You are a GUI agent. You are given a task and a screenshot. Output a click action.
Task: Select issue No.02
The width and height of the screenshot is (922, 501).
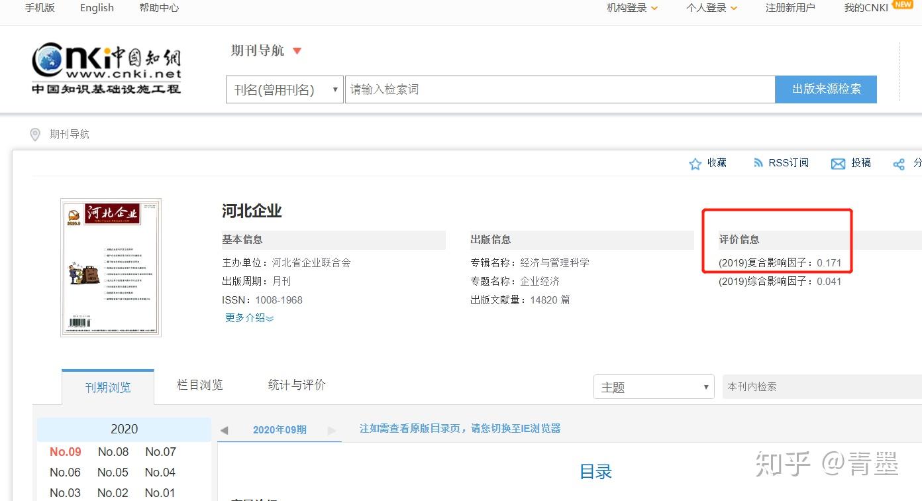tap(113, 493)
